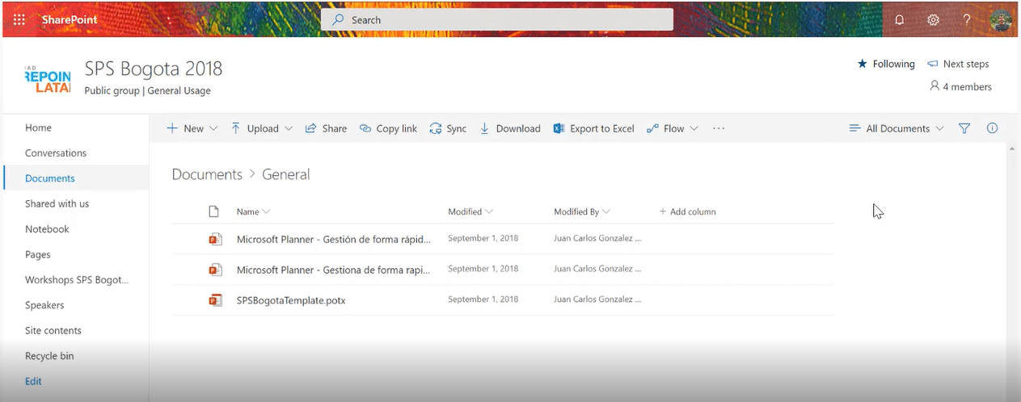Open the details pane info icon
1021x402 pixels.
tap(993, 128)
